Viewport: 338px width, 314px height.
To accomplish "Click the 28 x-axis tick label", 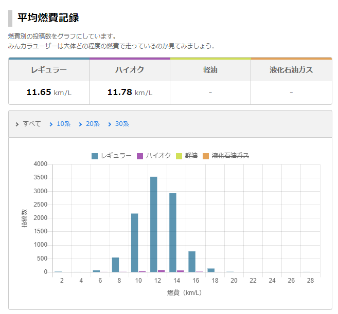I will click(310, 281).
